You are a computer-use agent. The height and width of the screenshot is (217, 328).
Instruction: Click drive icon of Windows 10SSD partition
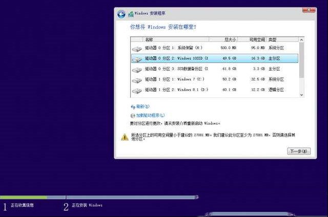(x=137, y=59)
